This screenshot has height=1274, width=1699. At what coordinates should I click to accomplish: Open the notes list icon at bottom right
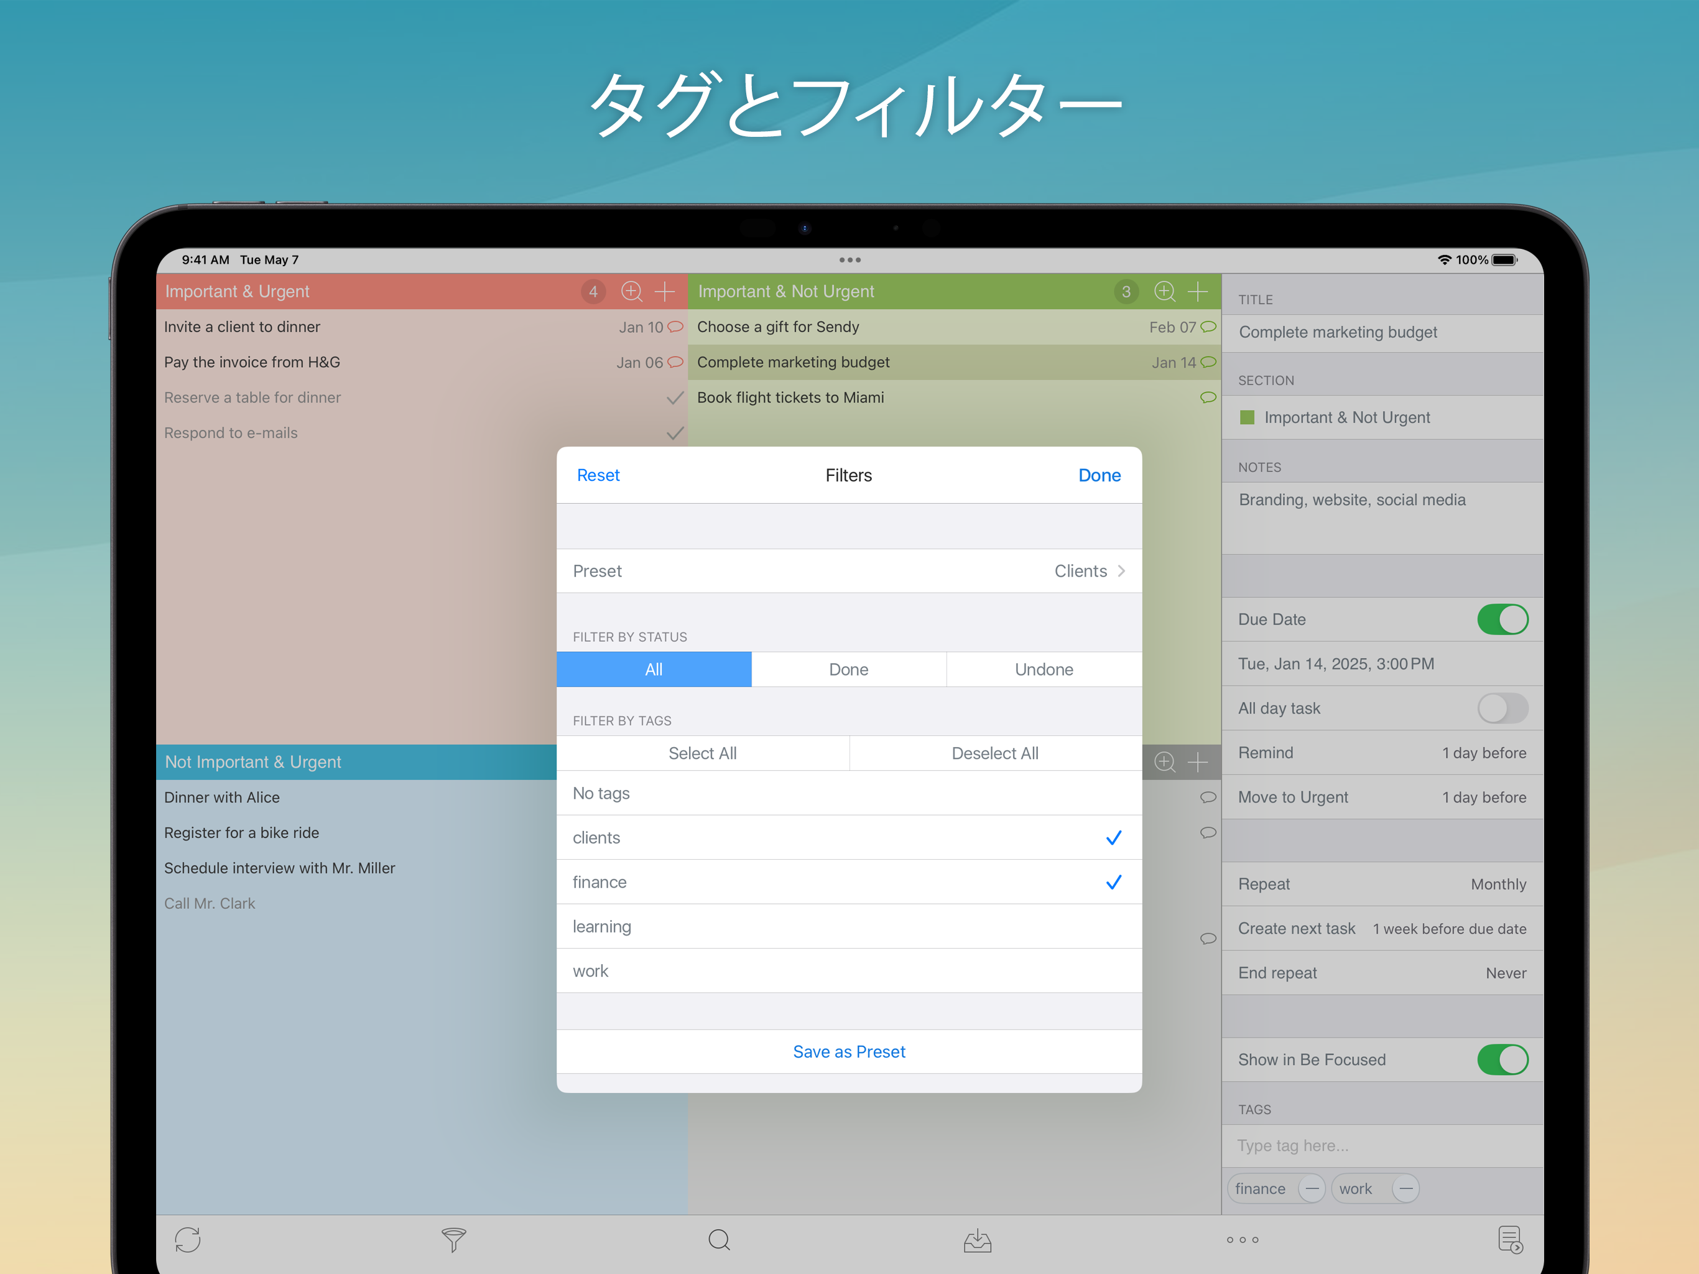coord(1510,1239)
